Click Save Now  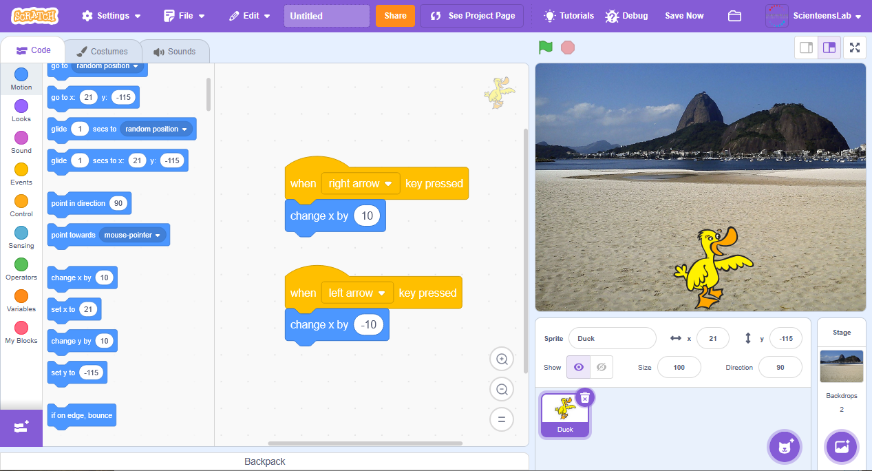click(x=683, y=16)
